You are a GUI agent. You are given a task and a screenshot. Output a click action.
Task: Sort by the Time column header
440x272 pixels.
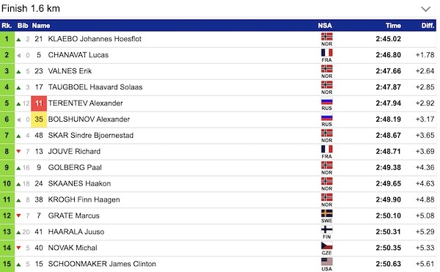(x=393, y=26)
